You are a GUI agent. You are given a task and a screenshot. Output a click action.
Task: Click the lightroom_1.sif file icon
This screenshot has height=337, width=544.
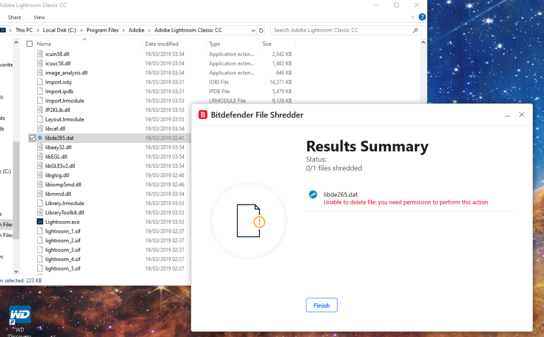click(x=40, y=231)
